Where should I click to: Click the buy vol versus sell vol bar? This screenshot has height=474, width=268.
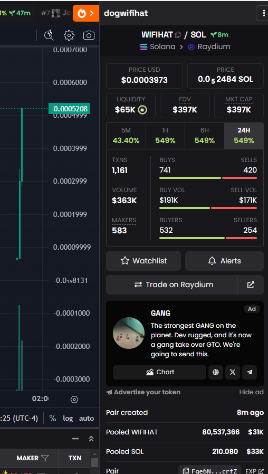(208, 208)
